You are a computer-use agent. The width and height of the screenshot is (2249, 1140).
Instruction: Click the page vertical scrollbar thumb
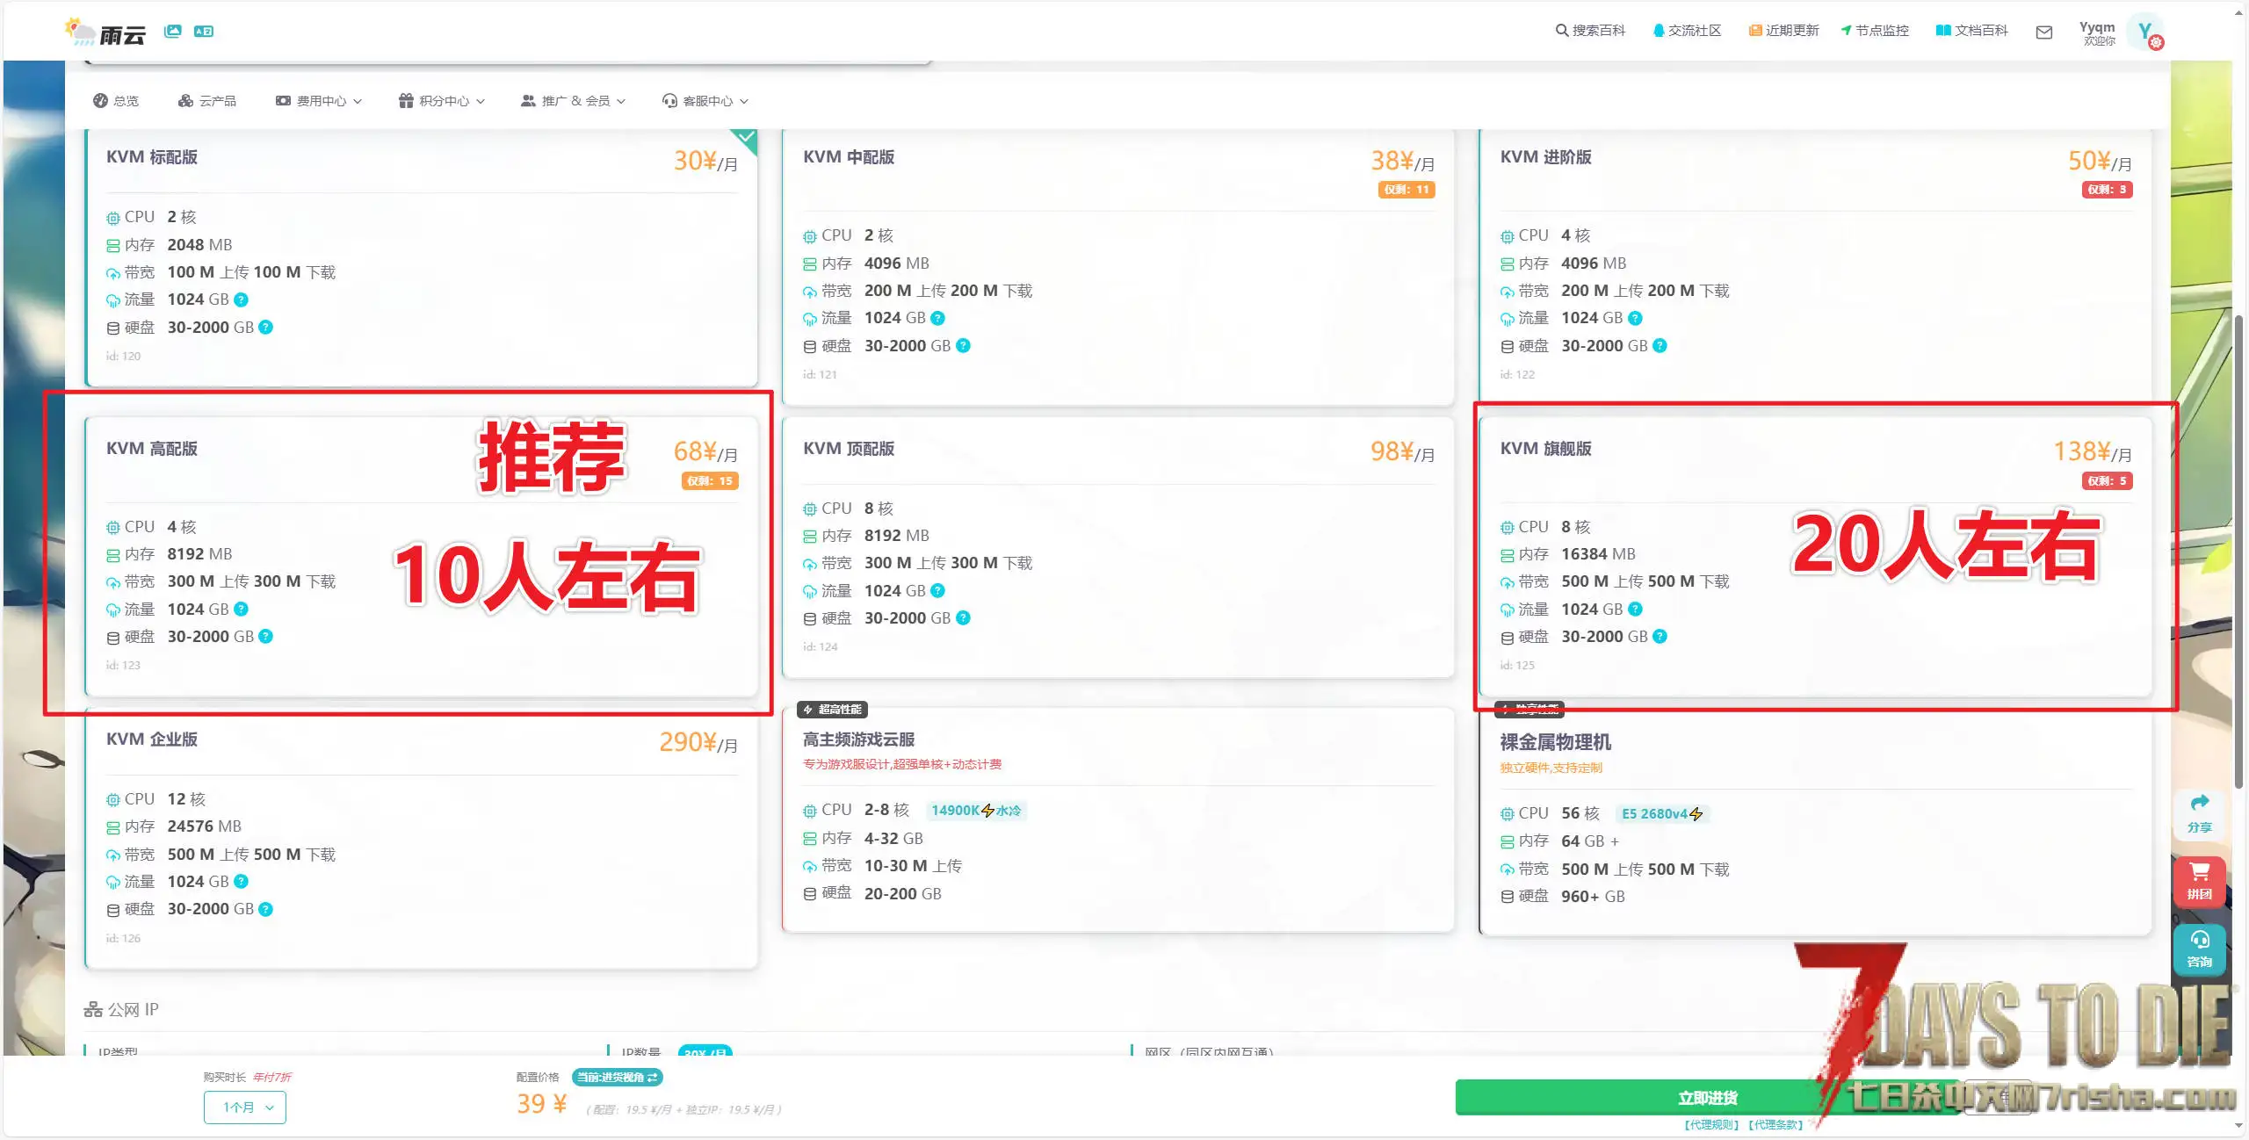2239,552
